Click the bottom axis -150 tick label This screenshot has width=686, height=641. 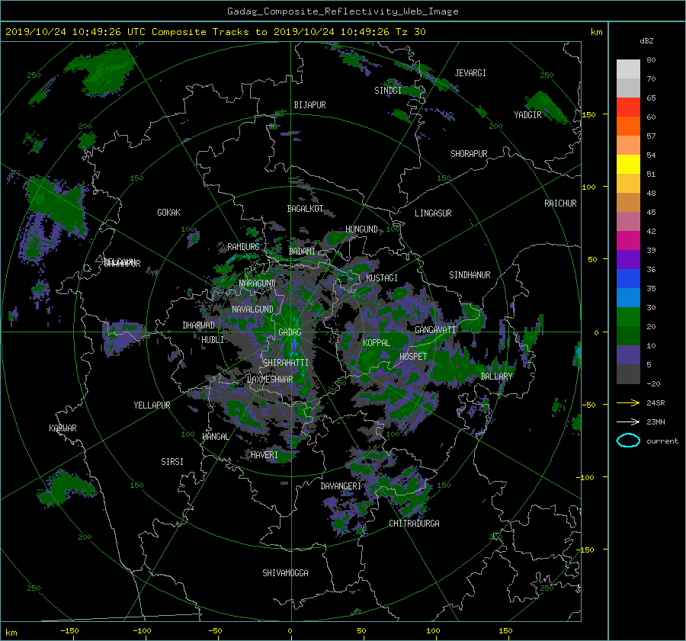click(x=69, y=631)
